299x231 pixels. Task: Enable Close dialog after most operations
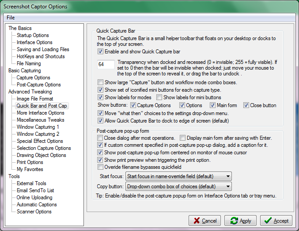point(100,138)
